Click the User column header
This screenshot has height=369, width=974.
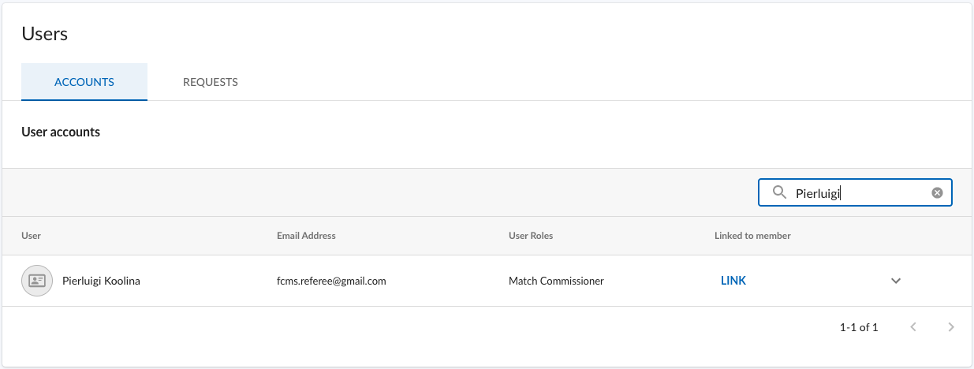point(32,236)
